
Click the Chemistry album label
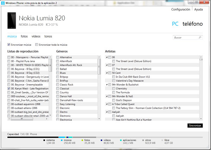121,88
